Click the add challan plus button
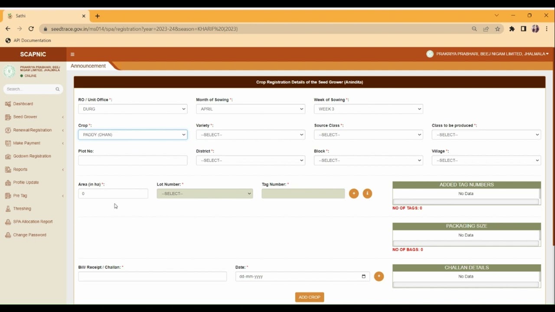Viewport: 555px width, 312px height. (x=379, y=276)
